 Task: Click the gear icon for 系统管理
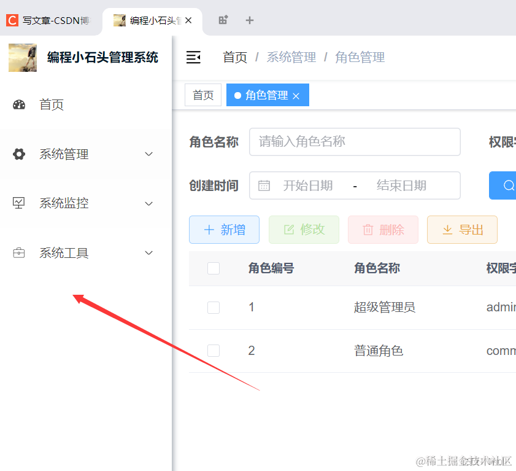click(19, 154)
